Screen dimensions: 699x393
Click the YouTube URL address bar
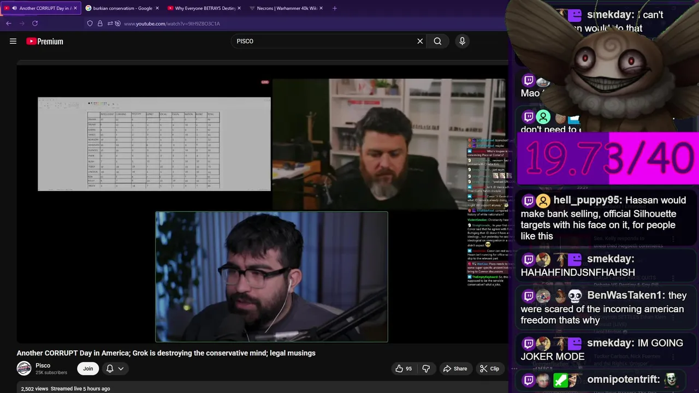pos(172,23)
